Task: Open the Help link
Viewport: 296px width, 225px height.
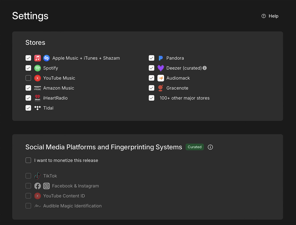Action: point(270,16)
